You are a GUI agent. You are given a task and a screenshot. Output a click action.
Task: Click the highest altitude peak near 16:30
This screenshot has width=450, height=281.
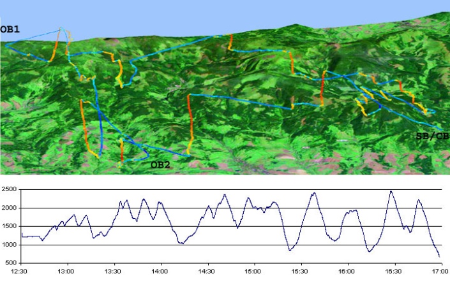click(x=391, y=191)
